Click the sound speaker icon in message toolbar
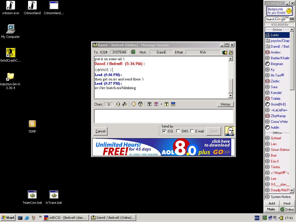This screenshot has height=222, width=296. [x=118, y=104]
